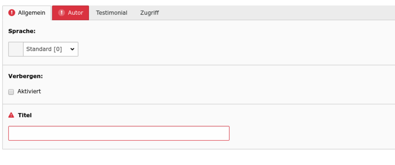Enable the Aktiviert checkbox under Verbergen
Viewport: 395px width, 165px height.
click(11, 92)
